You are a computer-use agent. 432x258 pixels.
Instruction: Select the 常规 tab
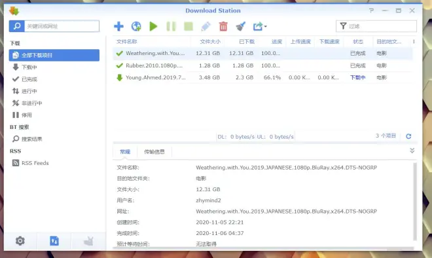[x=125, y=152]
